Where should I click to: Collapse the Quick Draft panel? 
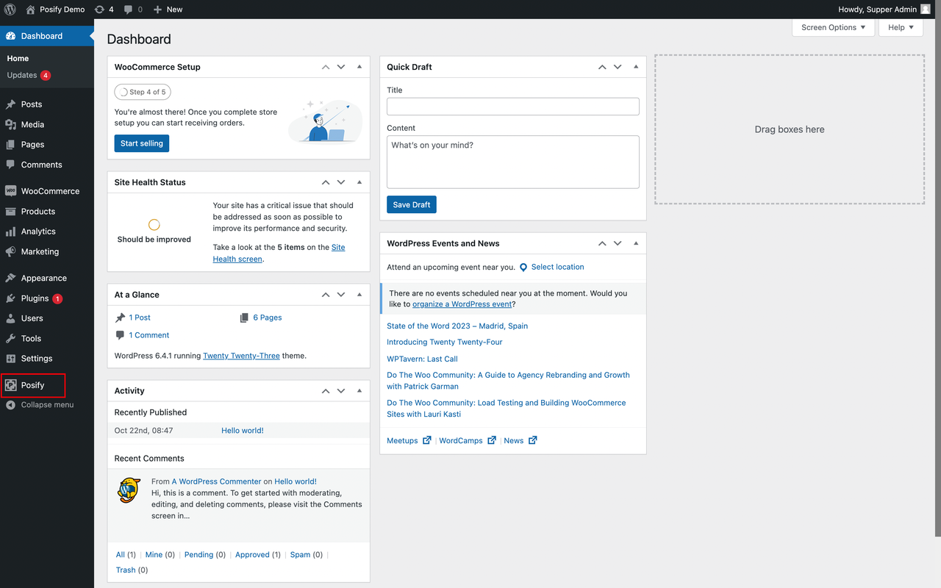636,67
